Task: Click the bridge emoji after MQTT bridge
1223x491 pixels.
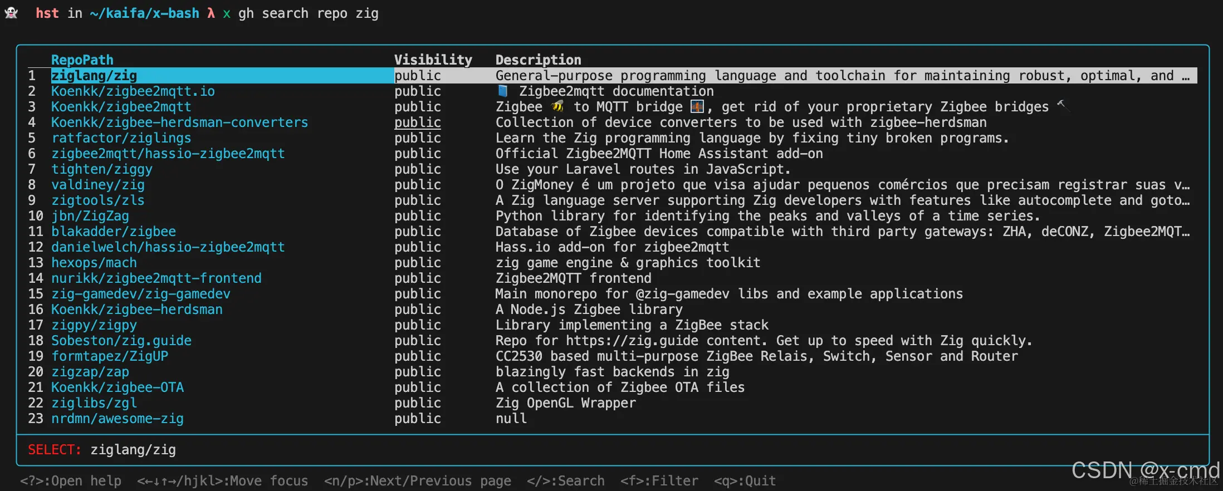Action: point(697,106)
